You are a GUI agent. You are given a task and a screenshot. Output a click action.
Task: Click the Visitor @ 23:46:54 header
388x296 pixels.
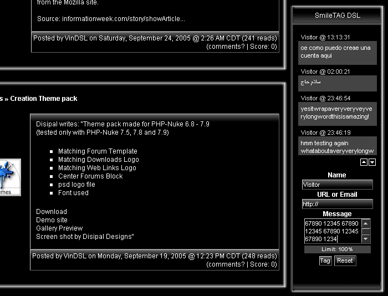325,98
